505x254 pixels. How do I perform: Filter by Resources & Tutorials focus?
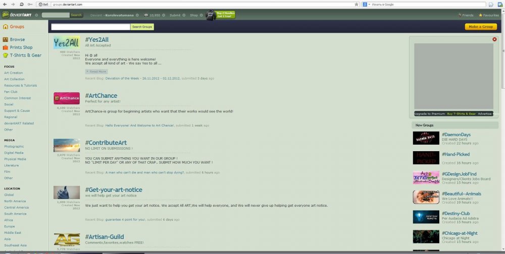(21, 86)
